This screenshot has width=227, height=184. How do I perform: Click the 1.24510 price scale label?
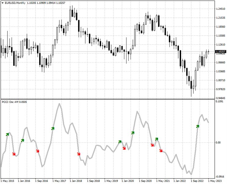221,9
